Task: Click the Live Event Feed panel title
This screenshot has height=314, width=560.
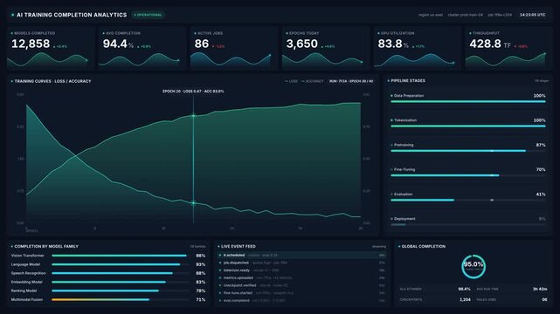Action: (239, 246)
